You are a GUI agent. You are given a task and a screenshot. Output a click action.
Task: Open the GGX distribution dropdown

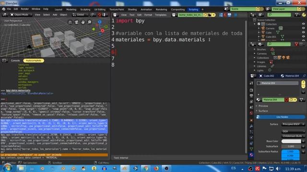[x=293, y=131]
